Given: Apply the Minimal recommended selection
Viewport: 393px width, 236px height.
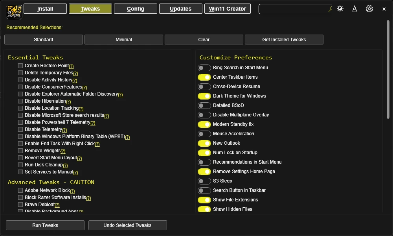Looking at the screenshot, I should (124, 40).
